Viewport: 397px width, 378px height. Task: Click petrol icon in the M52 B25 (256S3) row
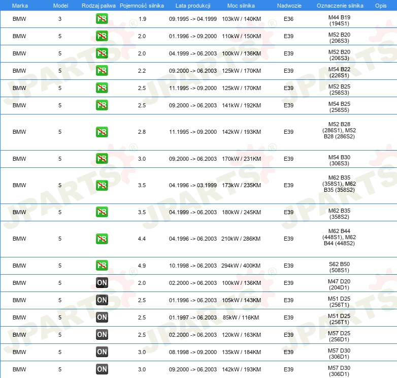pyautogui.click(x=102, y=88)
